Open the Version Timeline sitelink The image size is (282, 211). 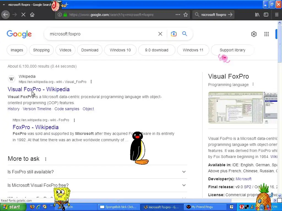pos(37,109)
